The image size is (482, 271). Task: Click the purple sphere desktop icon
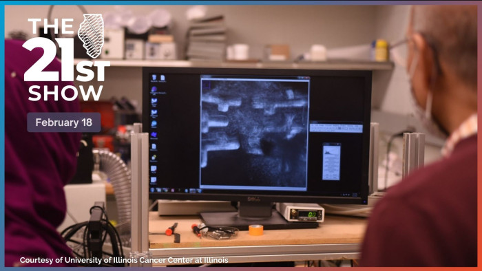click(154, 89)
